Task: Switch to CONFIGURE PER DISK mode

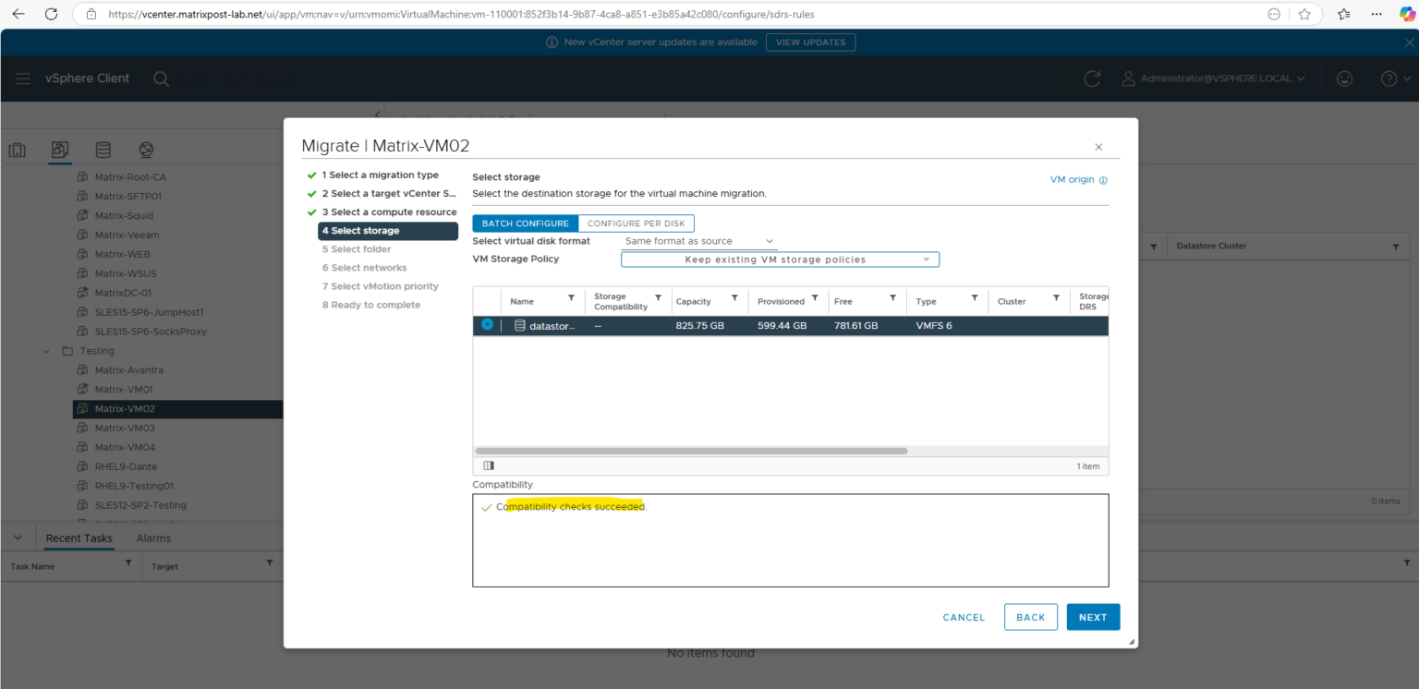Action: pyautogui.click(x=636, y=223)
